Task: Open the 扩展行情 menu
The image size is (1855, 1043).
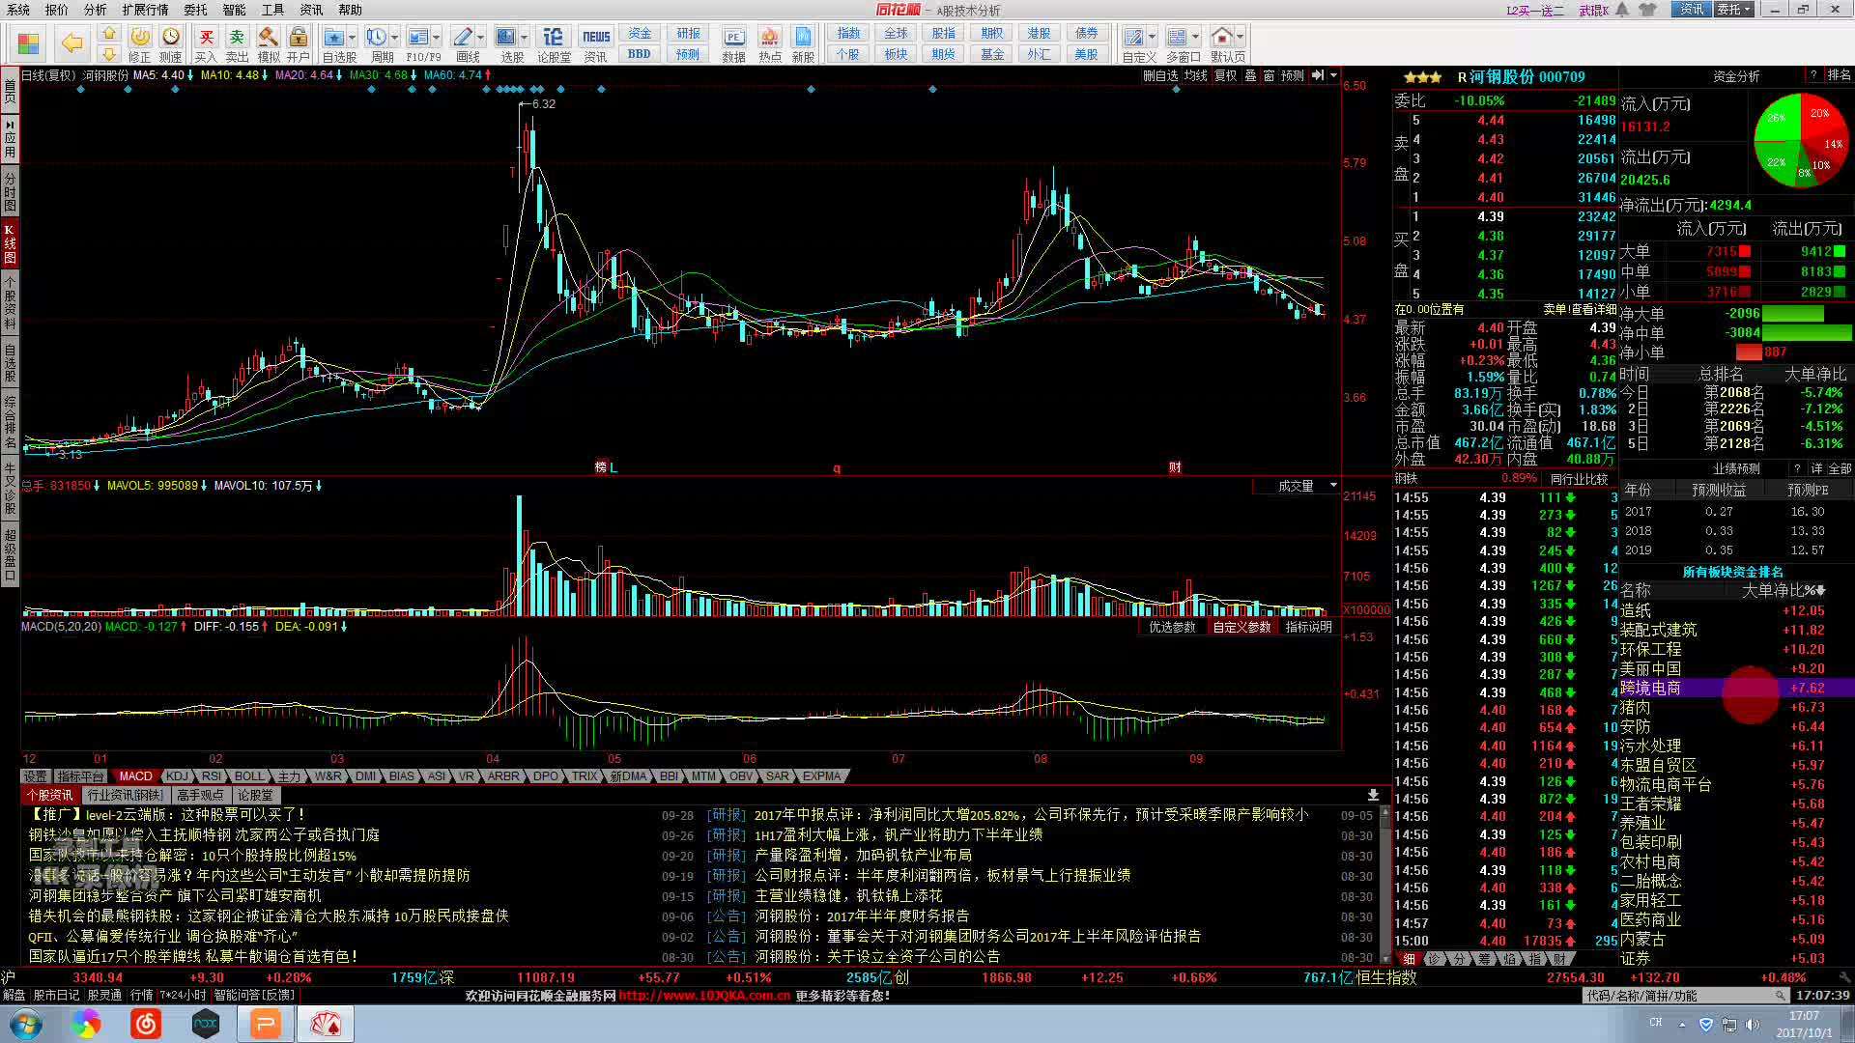Action: pyautogui.click(x=145, y=10)
